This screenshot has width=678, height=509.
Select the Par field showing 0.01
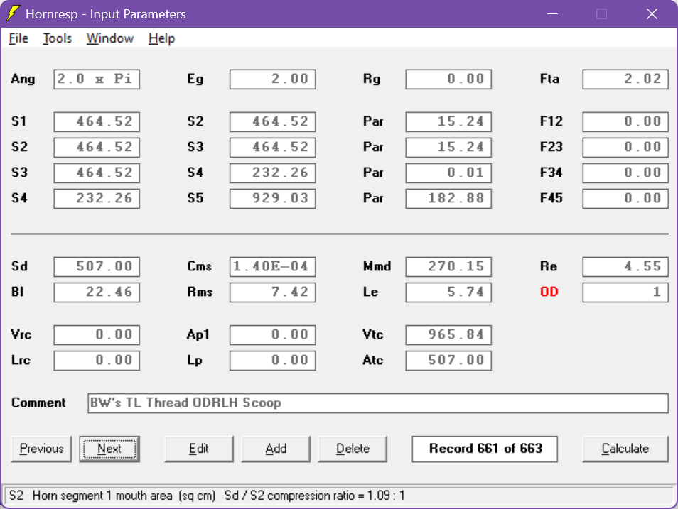point(448,173)
